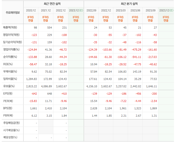
Task: Click the PBR value 2.67
Action: pos(139,116)
